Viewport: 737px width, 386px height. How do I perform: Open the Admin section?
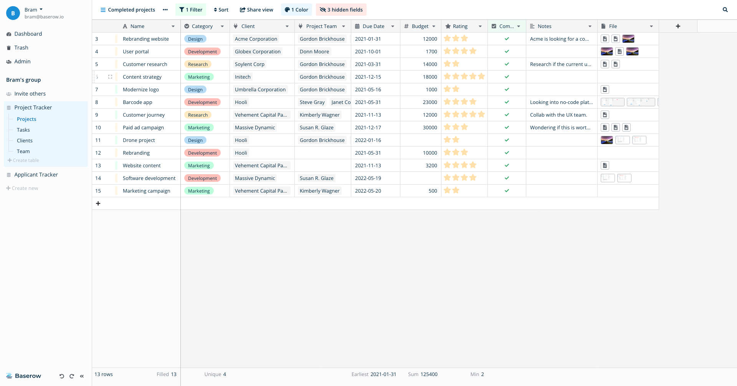pyautogui.click(x=22, y=61)
